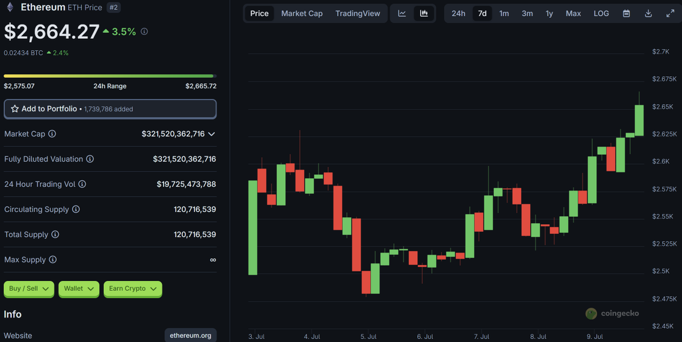682x342 pixels.
Task: Show 24 Hour Trading Vol info icon
Action: [82, 184]
